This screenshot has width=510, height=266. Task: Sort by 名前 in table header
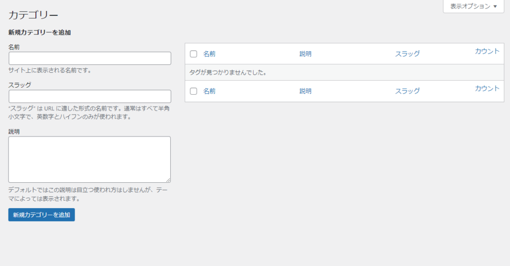(x=209, y=54)
